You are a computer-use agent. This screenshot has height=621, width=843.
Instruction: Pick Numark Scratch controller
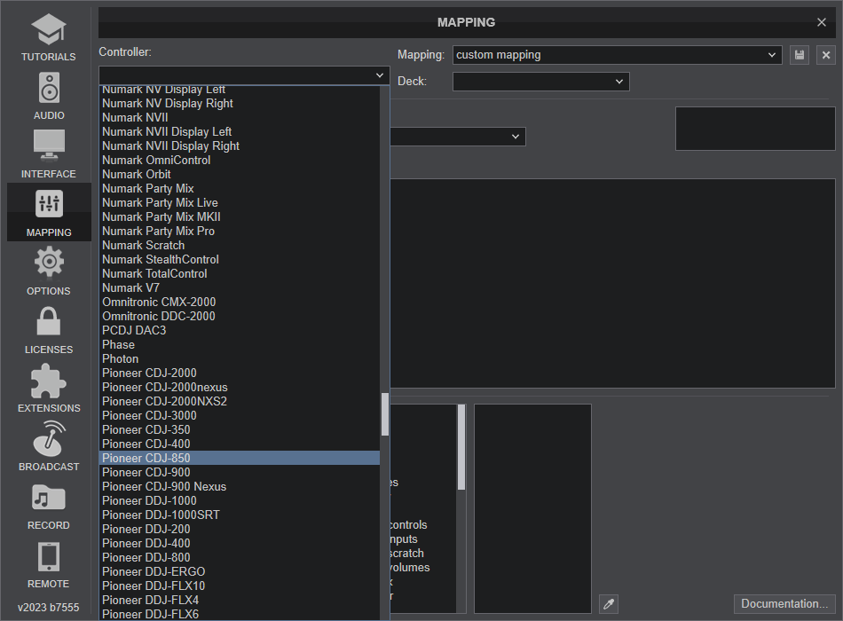[x=240, y=245]
